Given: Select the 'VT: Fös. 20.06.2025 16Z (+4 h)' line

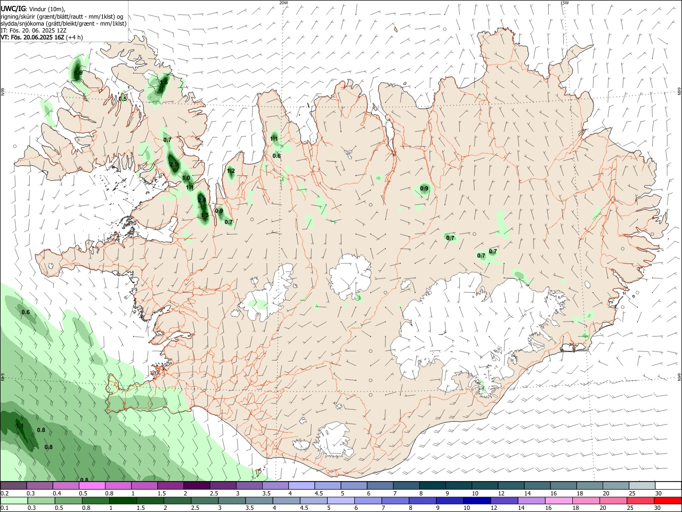Looking at the screenshot, I should click(42, 37).
